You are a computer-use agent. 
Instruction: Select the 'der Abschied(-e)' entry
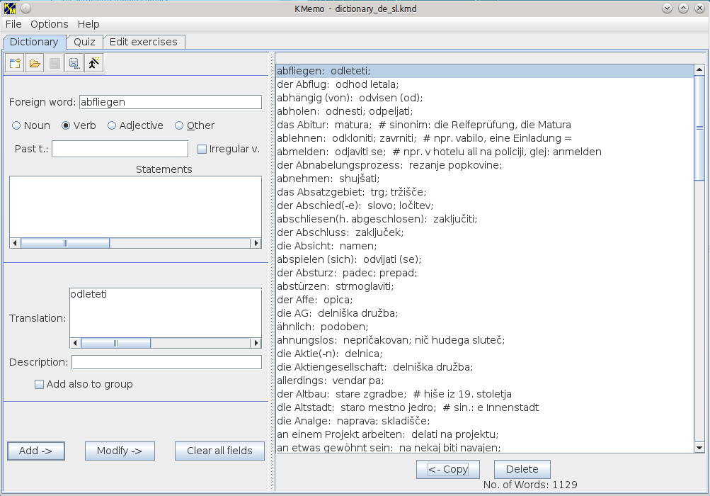484,205
